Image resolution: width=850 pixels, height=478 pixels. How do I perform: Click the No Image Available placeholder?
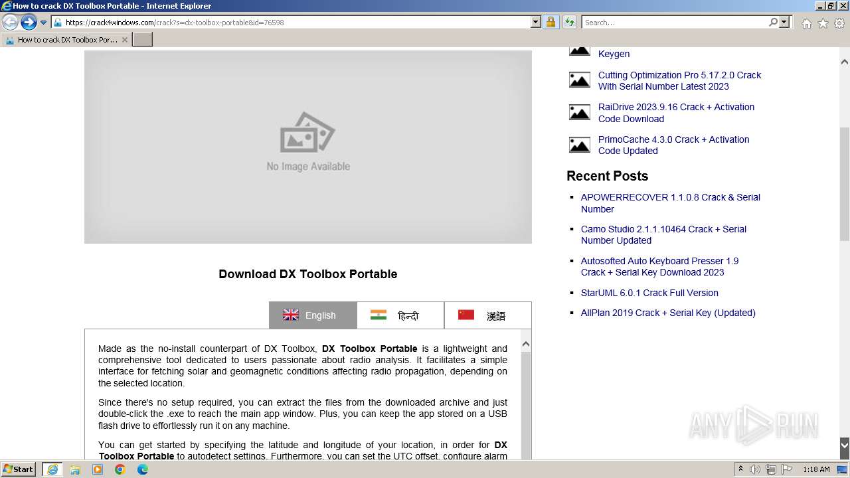click(x=308, y=147)
